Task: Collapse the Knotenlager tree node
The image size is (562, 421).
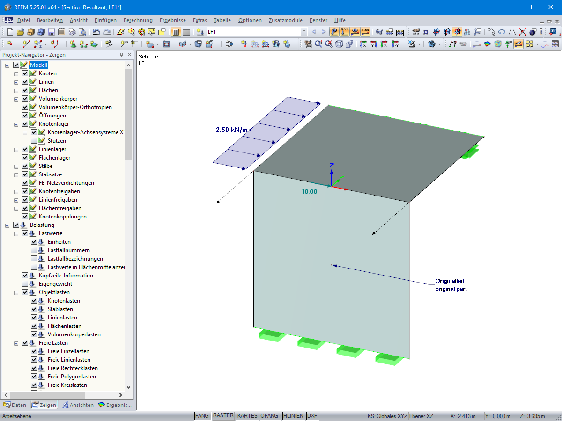Action: (x=16, y=124)
